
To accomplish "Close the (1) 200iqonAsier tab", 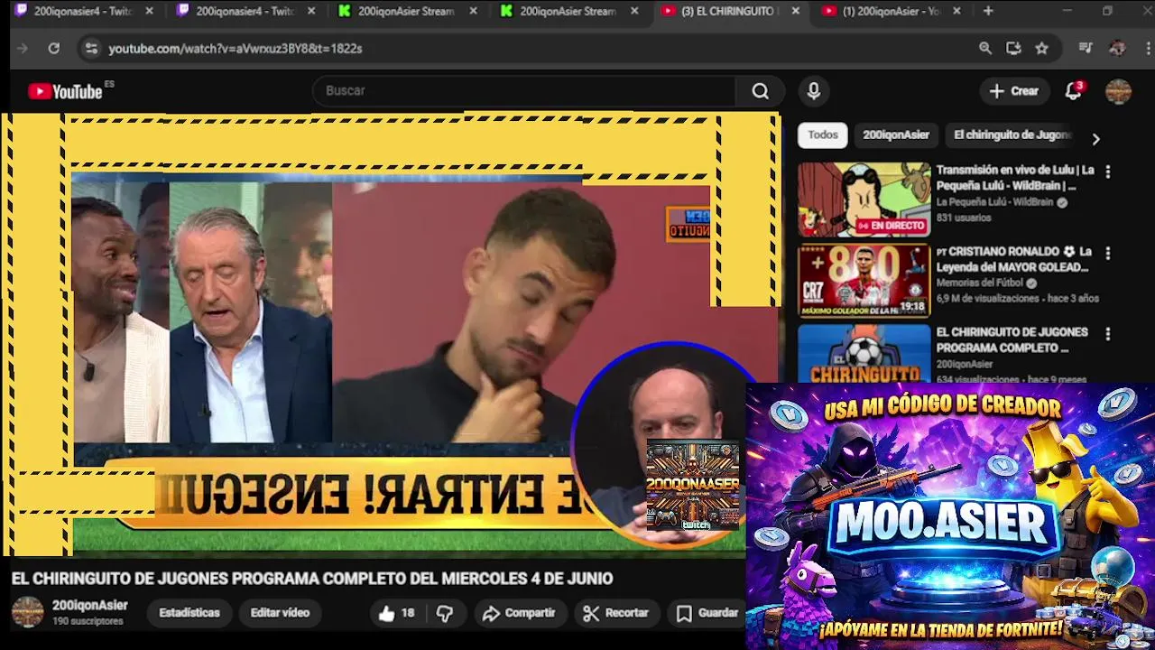I will click(x=956, y=12).
